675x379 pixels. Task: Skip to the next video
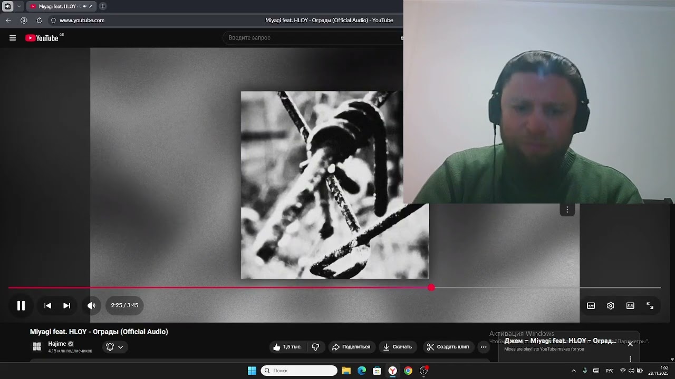pyautogui.click(x=67, y=305)
